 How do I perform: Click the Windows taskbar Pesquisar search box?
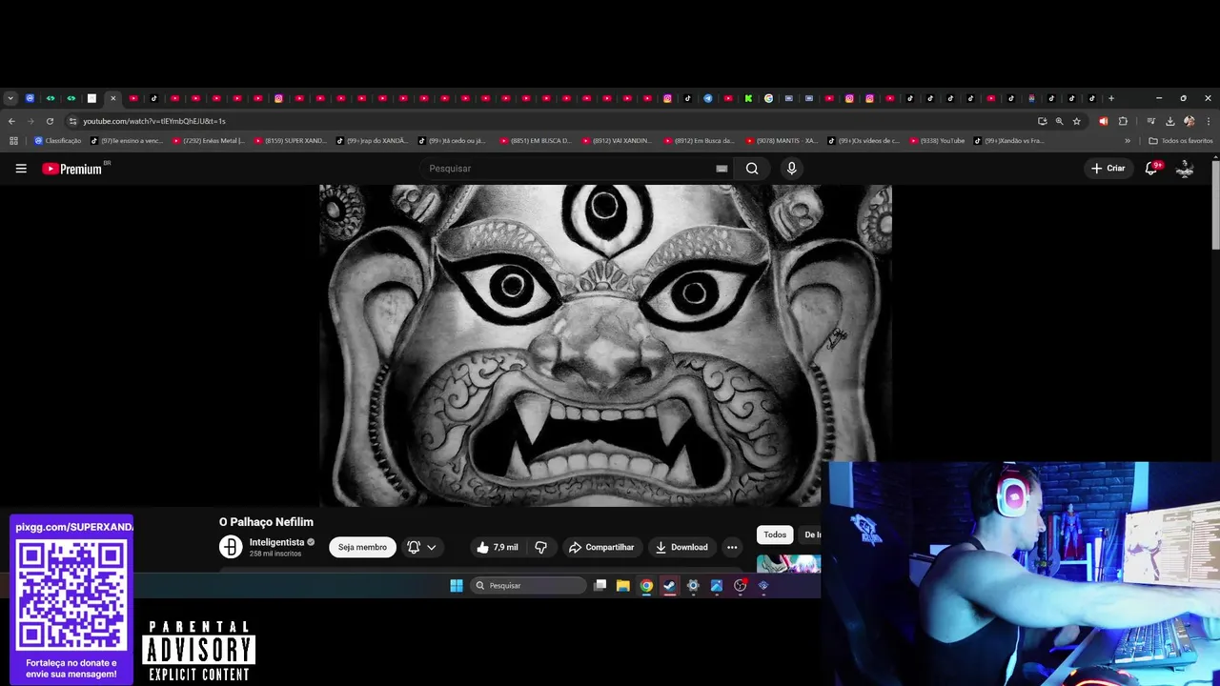tap(528, 586)
